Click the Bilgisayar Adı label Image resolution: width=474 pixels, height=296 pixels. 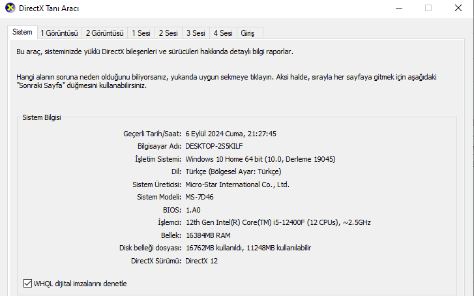[x=159, y=146]
